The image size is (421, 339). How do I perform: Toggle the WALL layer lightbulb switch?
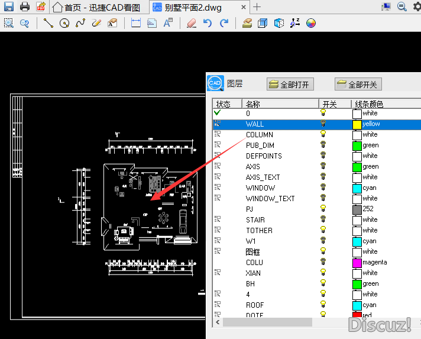coord(323,124)
